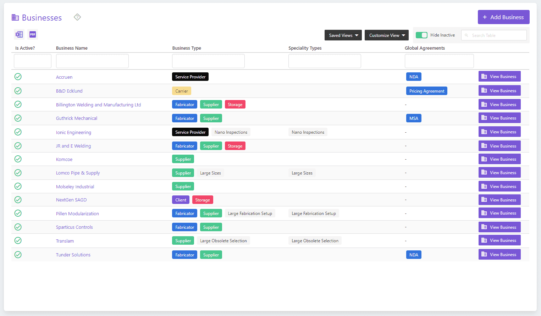Click the search magnifier in the Search Table box

pos(467,35)
